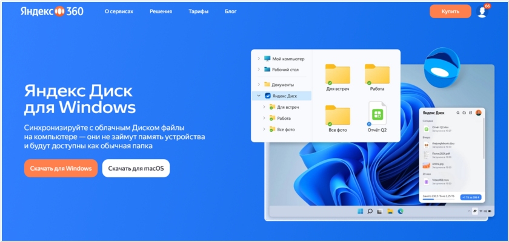Expand the Рабочий стол tree node
Image resolution: width=509 pixels, height=242 pixels.
point(259,70)
